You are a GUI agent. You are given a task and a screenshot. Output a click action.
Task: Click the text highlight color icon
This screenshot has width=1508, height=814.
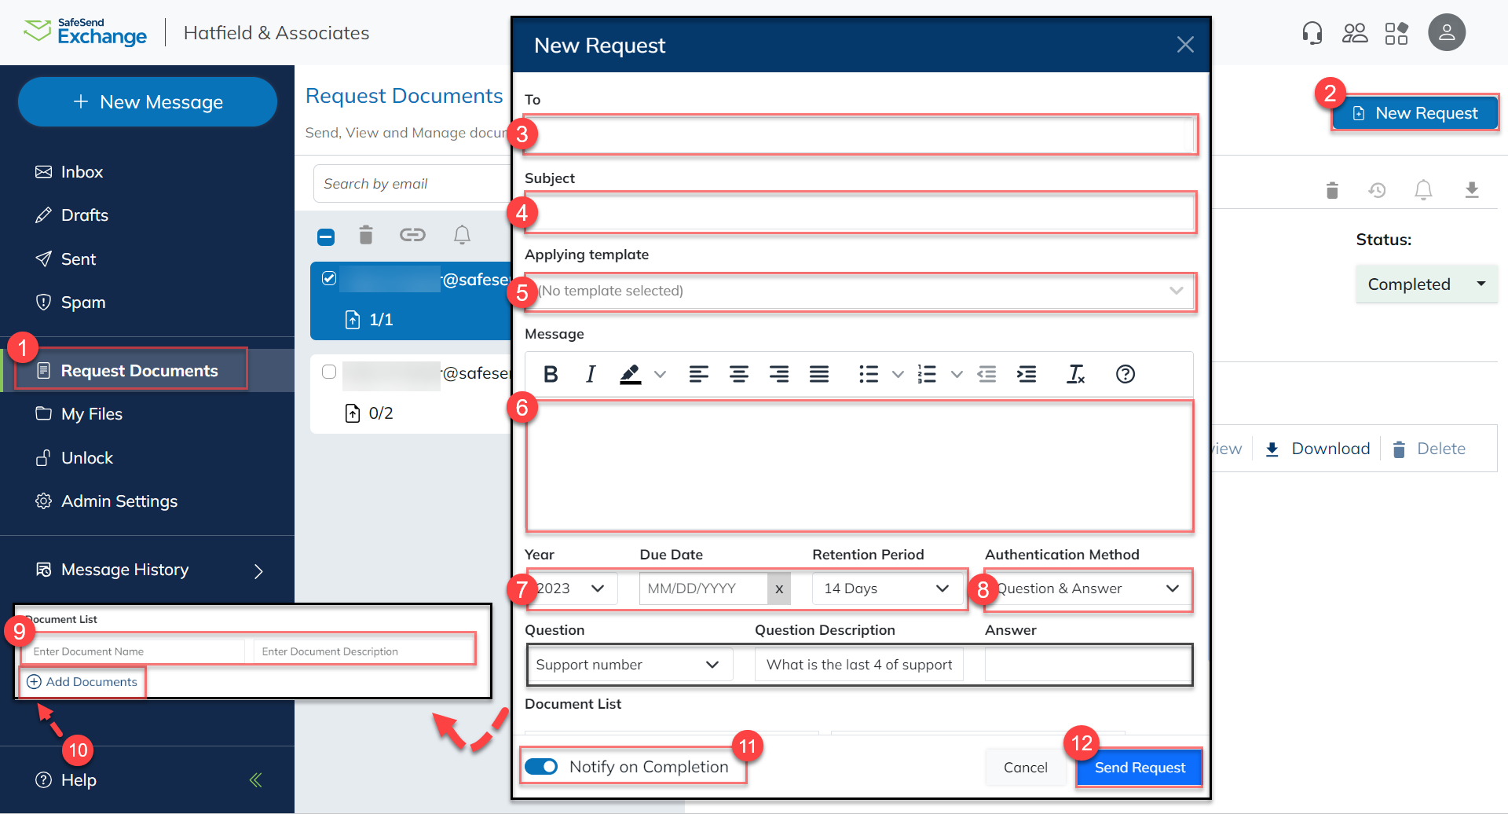630,374
